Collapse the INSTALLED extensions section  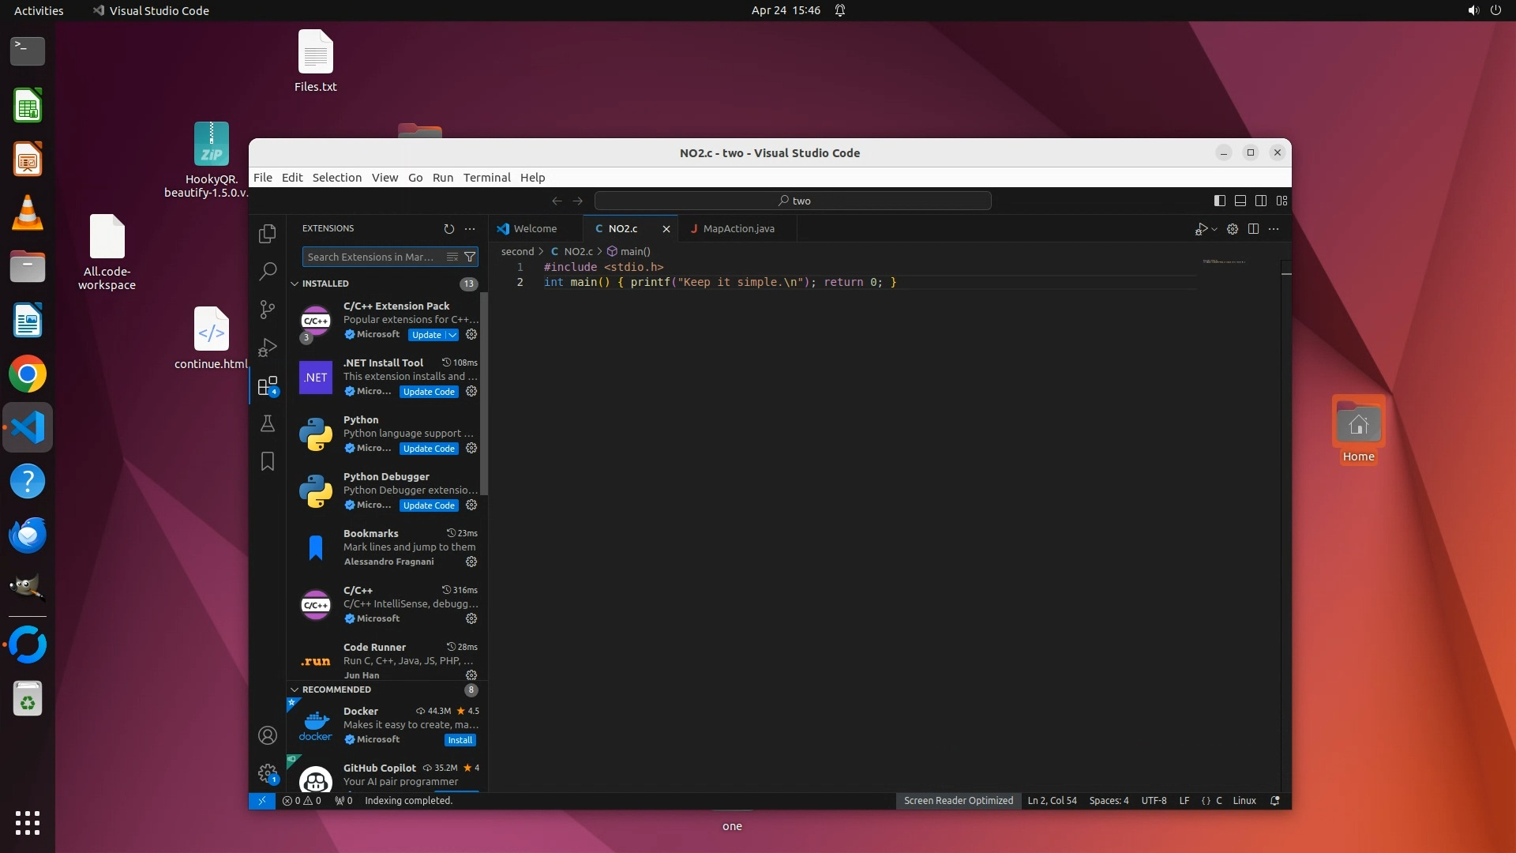coord(295,284)
